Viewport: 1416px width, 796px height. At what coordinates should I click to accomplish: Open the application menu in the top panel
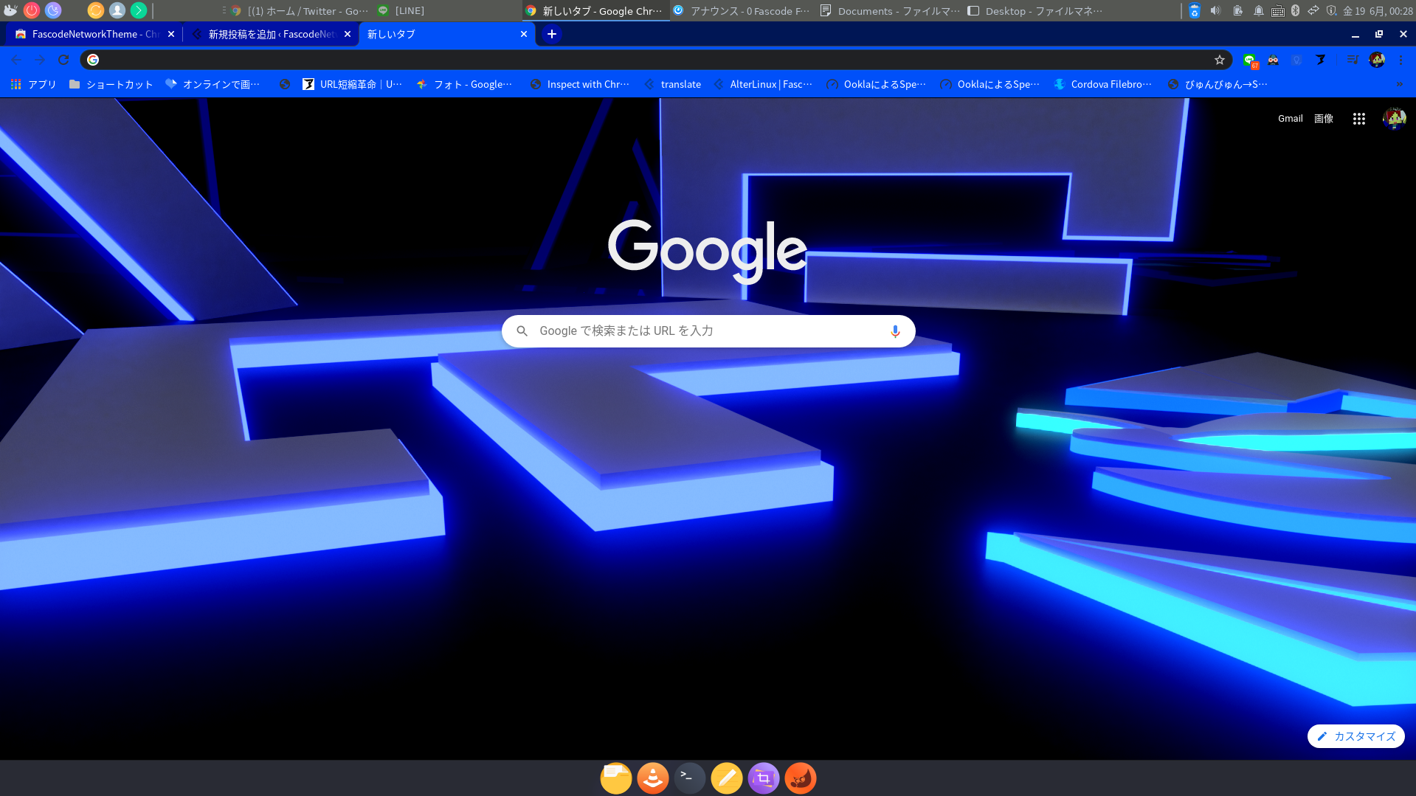tap(10, 10)
